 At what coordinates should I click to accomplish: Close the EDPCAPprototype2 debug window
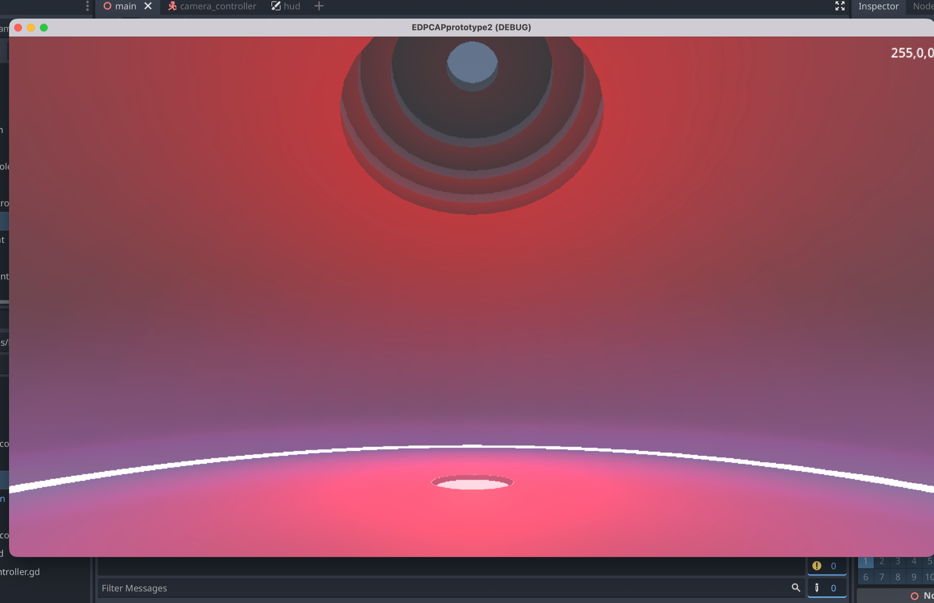[x=18, y=28]
